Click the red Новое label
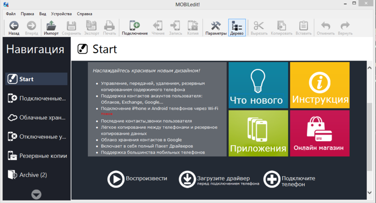 (x=107, y=114)
